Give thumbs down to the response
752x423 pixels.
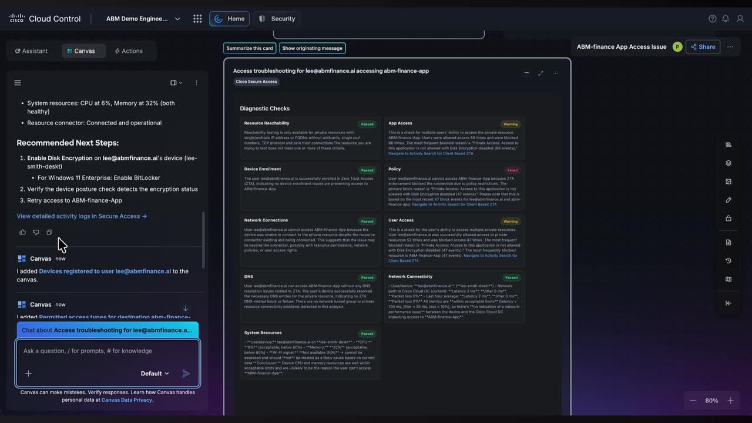coord(36,232)
